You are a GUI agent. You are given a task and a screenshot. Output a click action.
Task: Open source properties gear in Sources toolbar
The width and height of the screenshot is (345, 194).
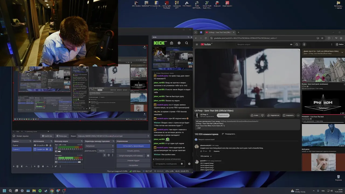[43, 166]
